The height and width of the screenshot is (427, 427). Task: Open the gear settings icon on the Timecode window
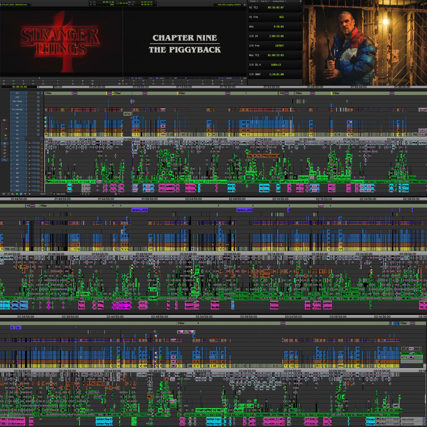301,1
